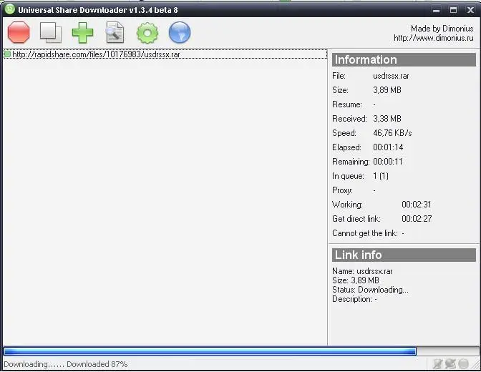Image resolution: width=481 pixels, height=372 pixels.
Task: Click the Link info panel header
Action: [x=404, y=255]
